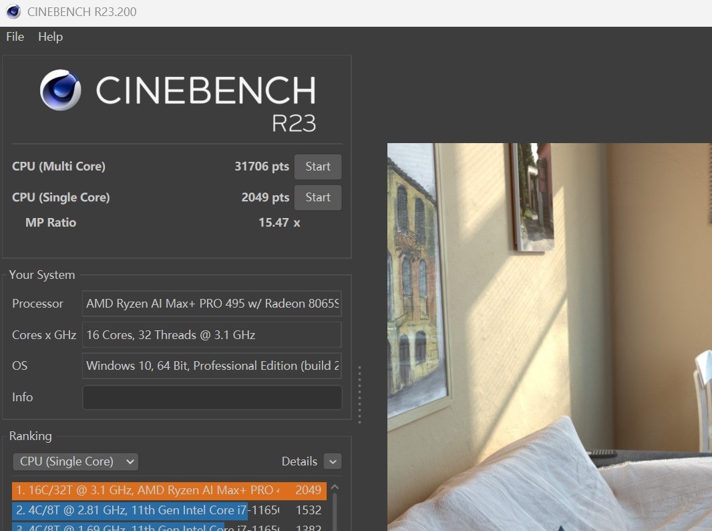The width and height of the screenshot is (712, 531).
Task: Click the dotted panel splitter handle
Action: point(359,395)
